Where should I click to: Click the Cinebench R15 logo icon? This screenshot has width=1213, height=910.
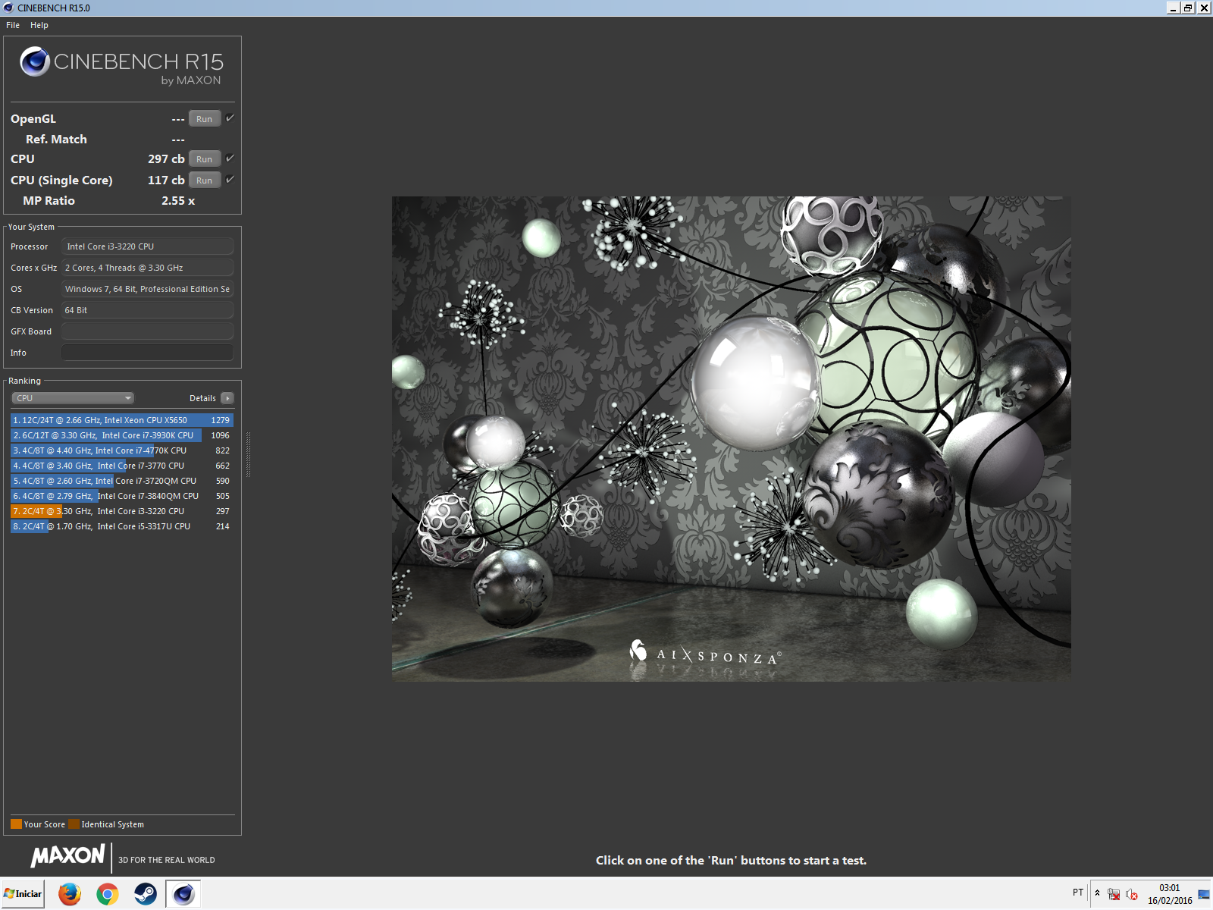point(35,61)
